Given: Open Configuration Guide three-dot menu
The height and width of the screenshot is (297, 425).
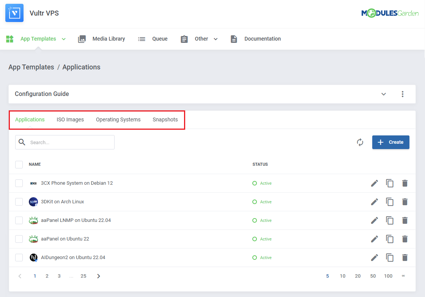Looking at the screenshot, I should (x=403, y=94).
